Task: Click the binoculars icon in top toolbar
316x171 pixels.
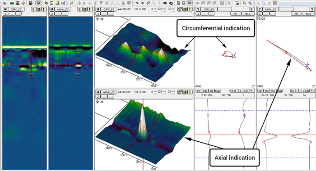Action: pos(166,3)
